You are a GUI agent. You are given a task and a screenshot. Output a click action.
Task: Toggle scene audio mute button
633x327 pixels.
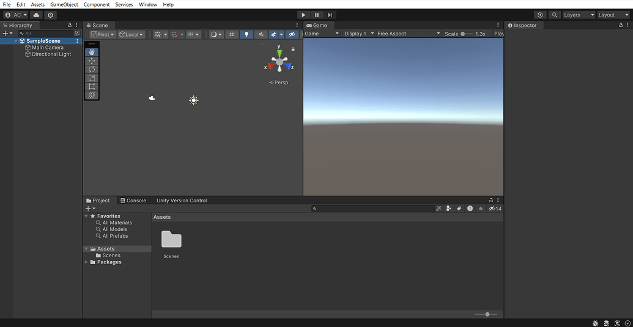point(261,34)
